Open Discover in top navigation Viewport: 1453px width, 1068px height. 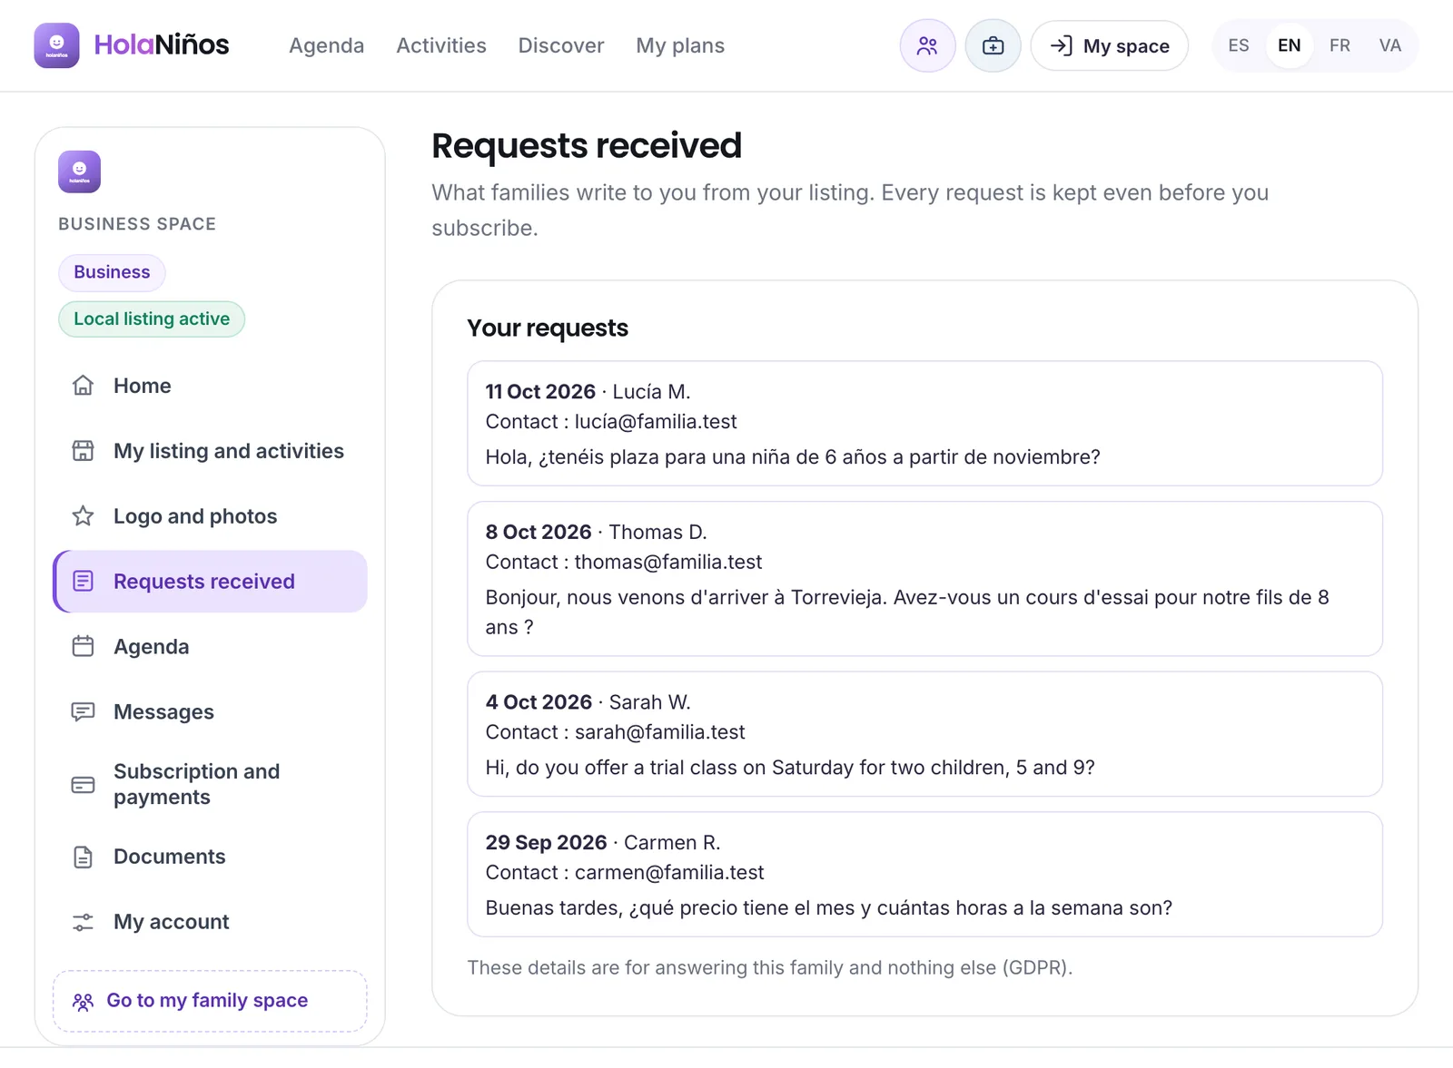tap(561, 45)
